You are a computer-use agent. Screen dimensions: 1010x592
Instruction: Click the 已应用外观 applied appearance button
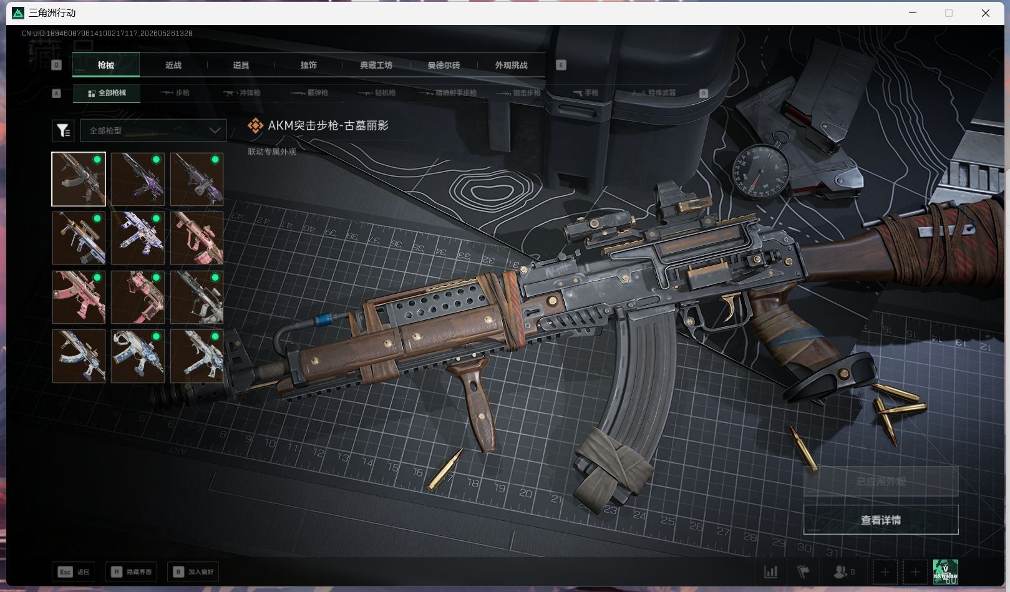[881, 482]
